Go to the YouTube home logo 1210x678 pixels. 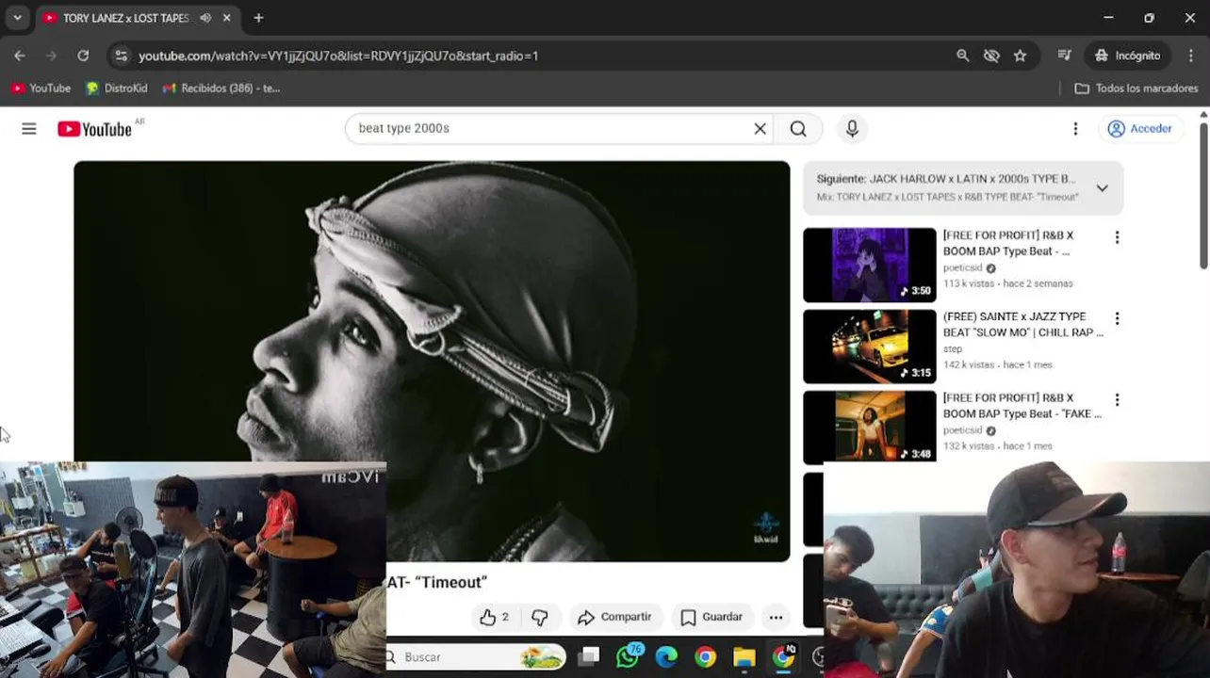94,129
